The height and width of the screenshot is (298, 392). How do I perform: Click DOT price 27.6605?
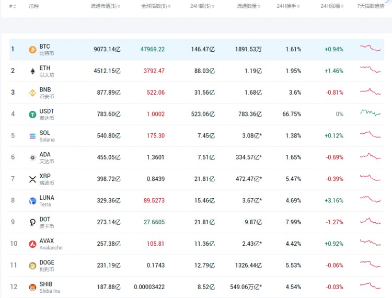(154, 222)
